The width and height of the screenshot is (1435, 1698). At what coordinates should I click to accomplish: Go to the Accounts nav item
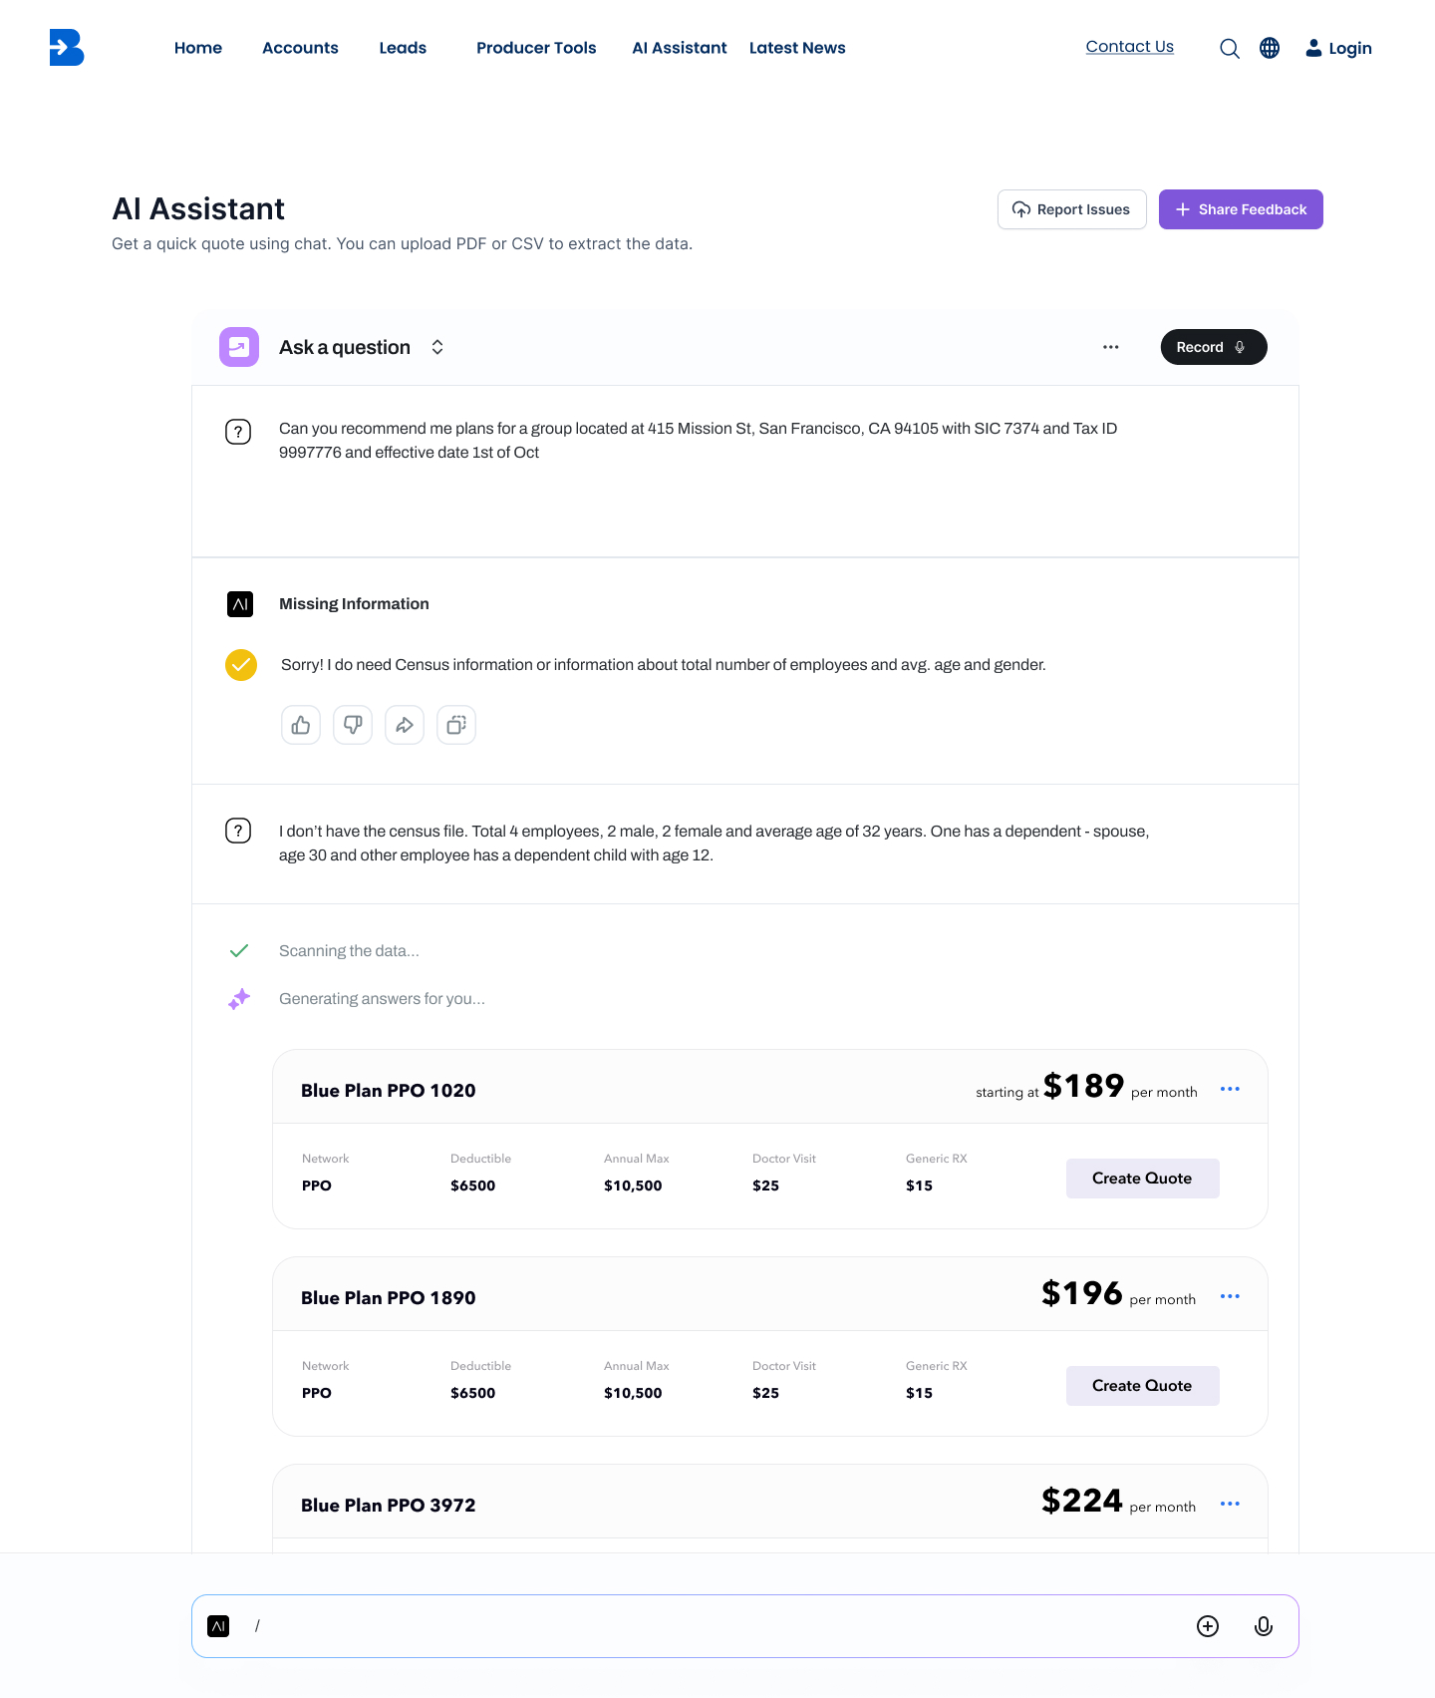(300, 48)
